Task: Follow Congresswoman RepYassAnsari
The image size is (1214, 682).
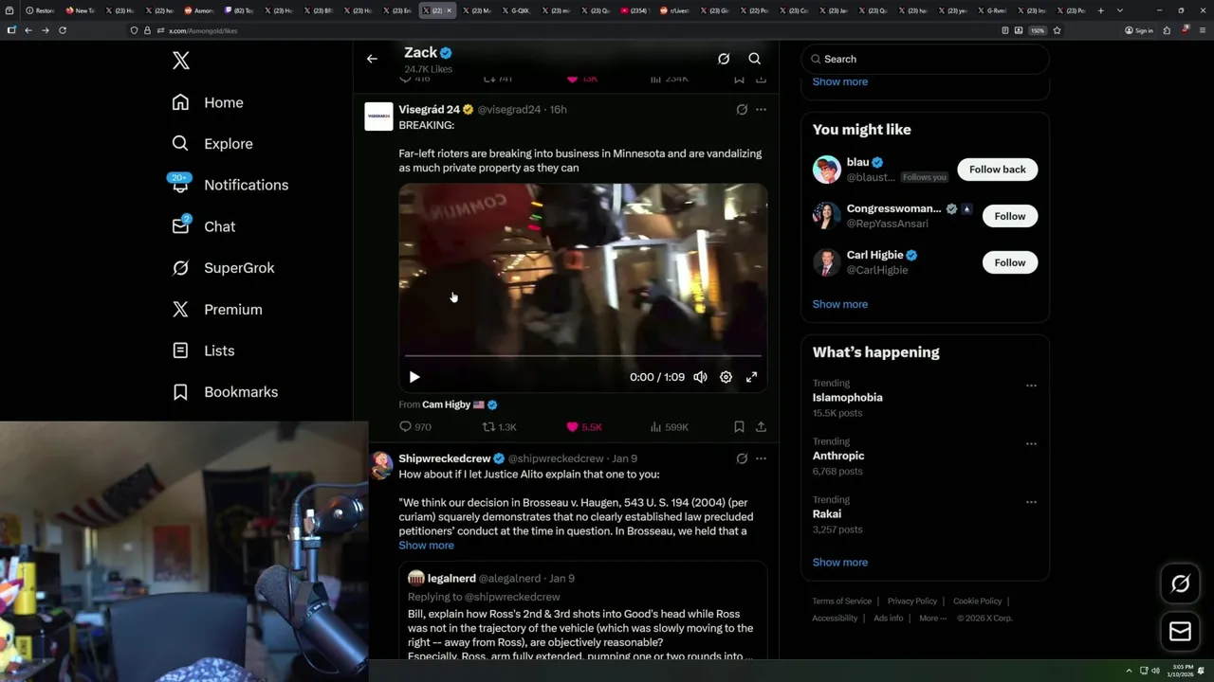Action: [1009, 216]
